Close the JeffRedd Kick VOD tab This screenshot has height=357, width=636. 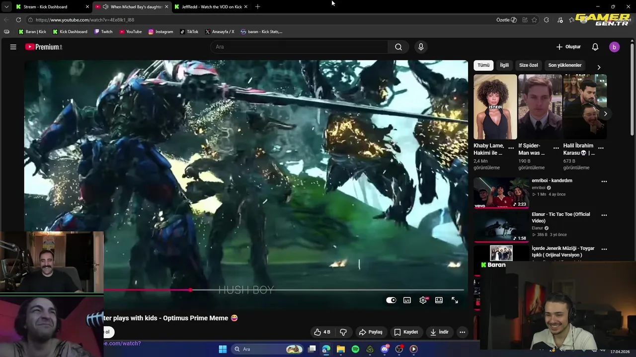pyautogui.click(x=245, y=6)
